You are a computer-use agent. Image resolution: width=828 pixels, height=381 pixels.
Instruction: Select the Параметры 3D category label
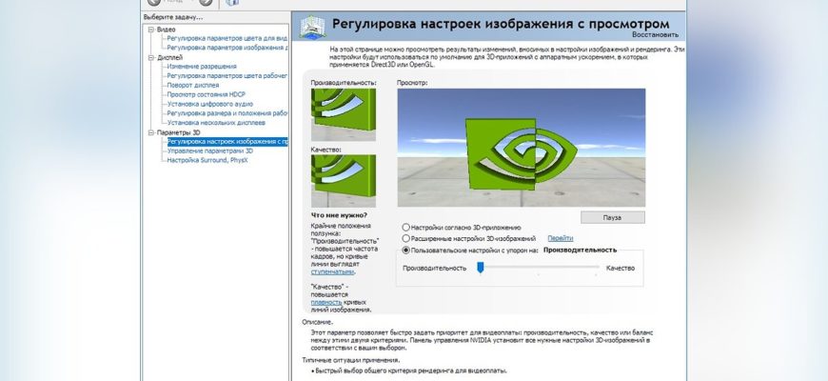[179, 132]
